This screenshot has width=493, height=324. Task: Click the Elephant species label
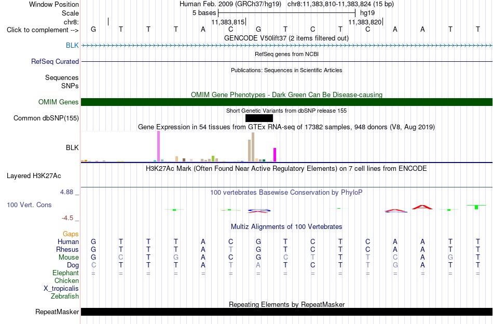(65, 273)
